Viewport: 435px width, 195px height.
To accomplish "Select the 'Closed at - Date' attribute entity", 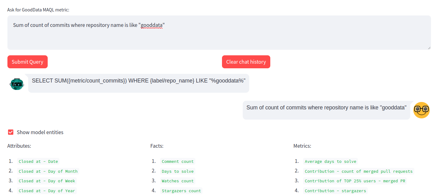I will [x=38, y=161].
